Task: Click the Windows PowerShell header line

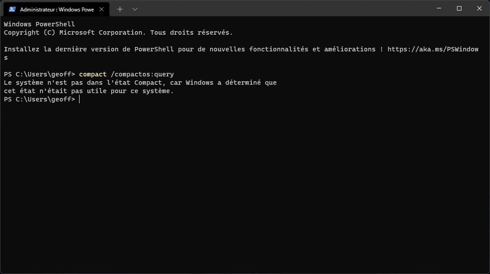Action: [40, 24]
